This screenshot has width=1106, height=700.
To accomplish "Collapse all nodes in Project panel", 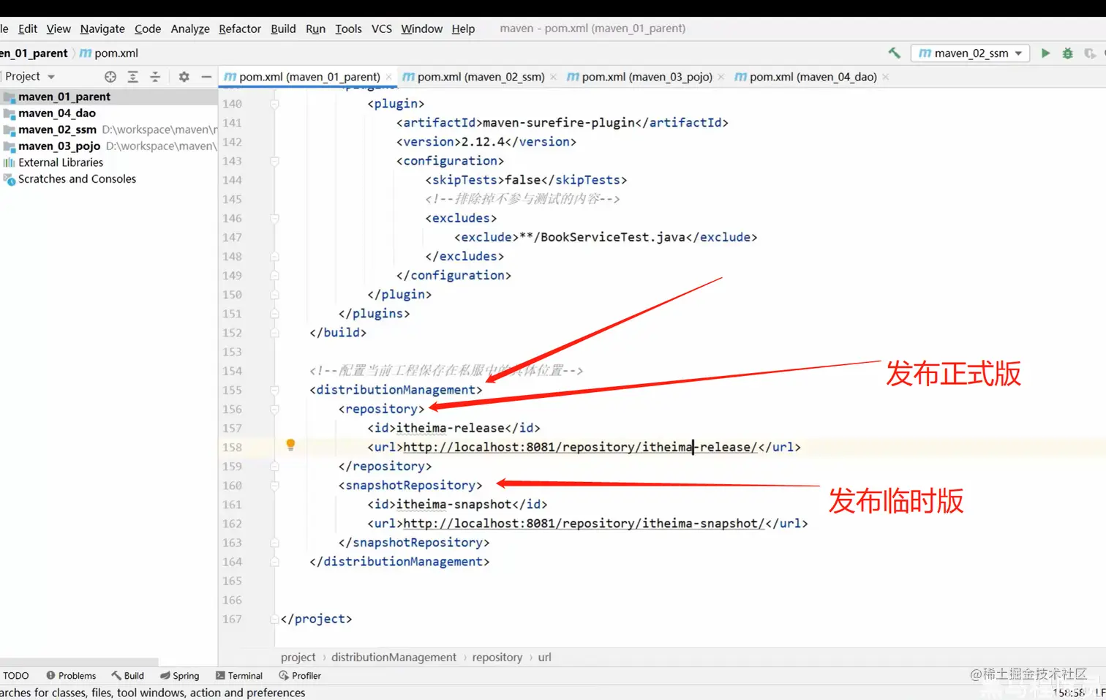I will 155,76.
